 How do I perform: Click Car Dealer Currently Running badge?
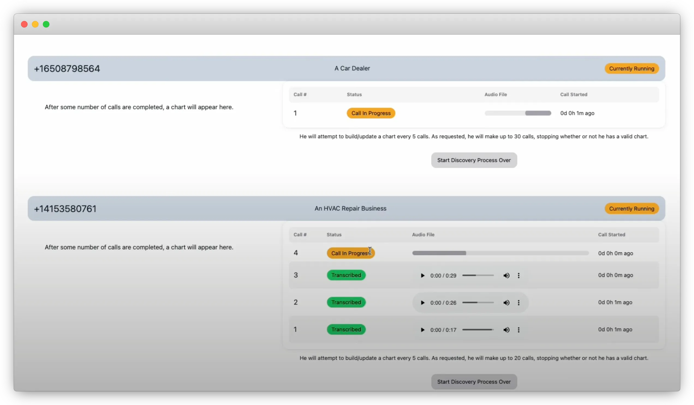[631, 69]
